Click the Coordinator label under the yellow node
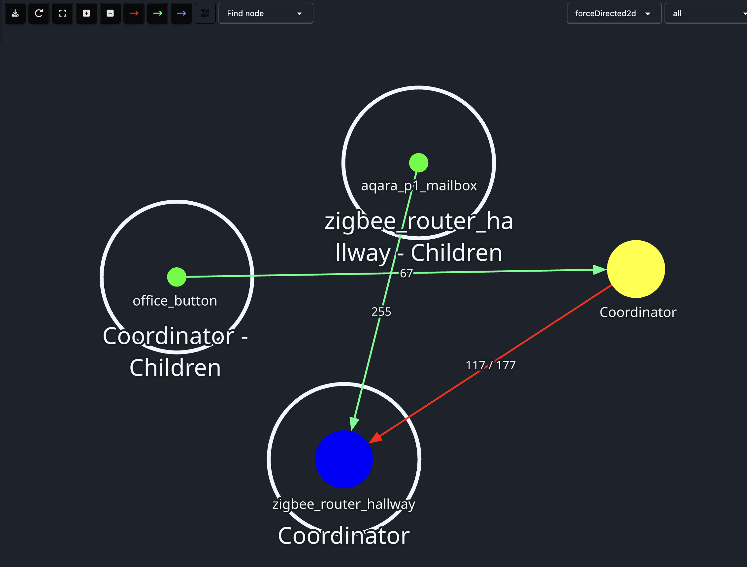The height and width of the screenshot is (567, 747). coord(637,312)
